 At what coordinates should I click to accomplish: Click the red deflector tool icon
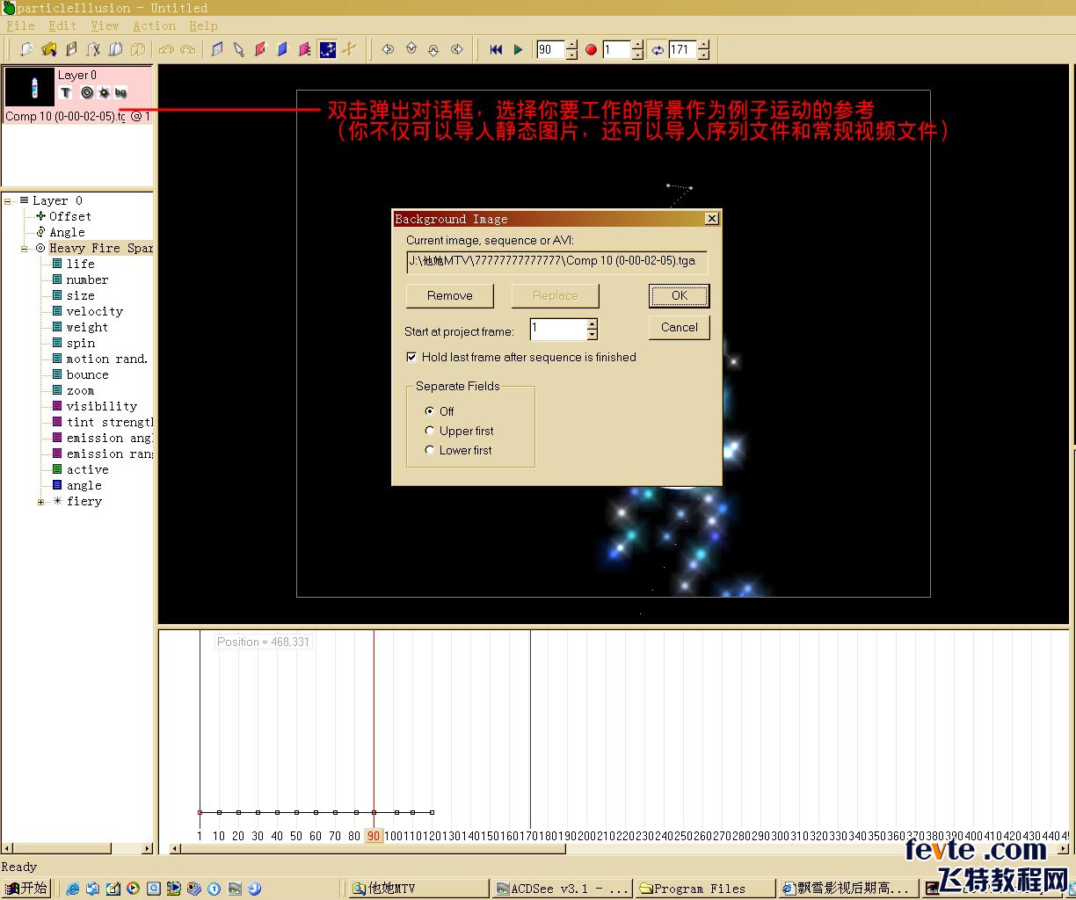(x=261, y=50)
